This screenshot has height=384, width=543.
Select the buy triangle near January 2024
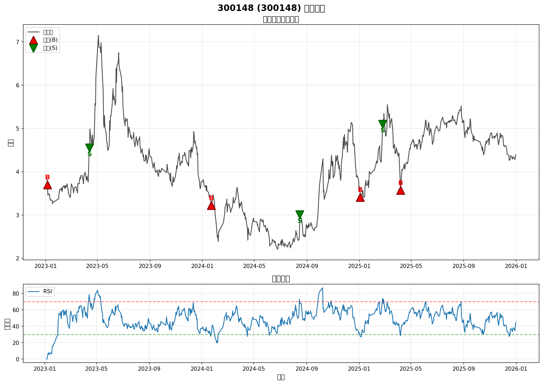[211, 206]
